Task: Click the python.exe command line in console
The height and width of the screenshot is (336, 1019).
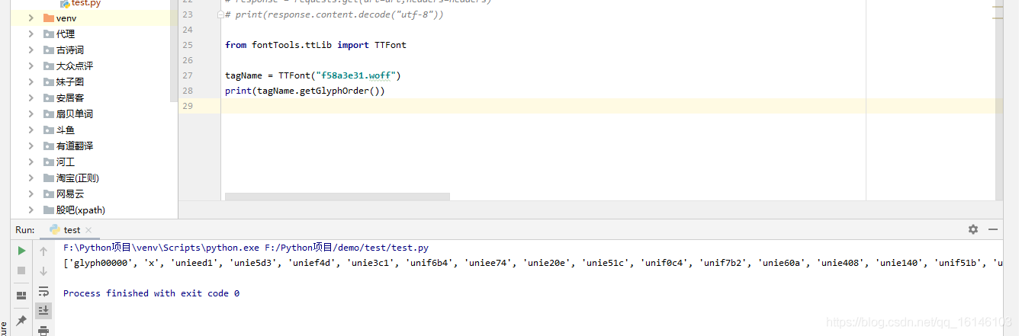Action: click(x=246, y=248)
